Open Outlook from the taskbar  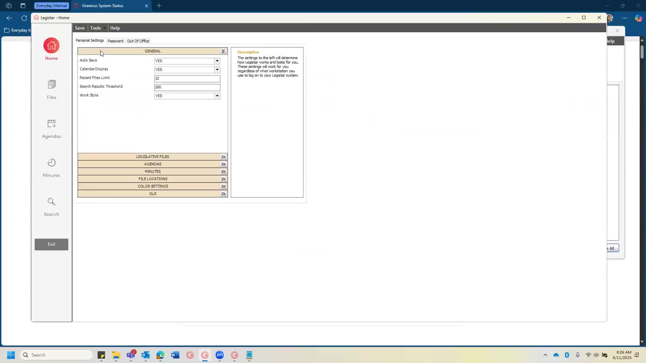[x=146, y=355]
